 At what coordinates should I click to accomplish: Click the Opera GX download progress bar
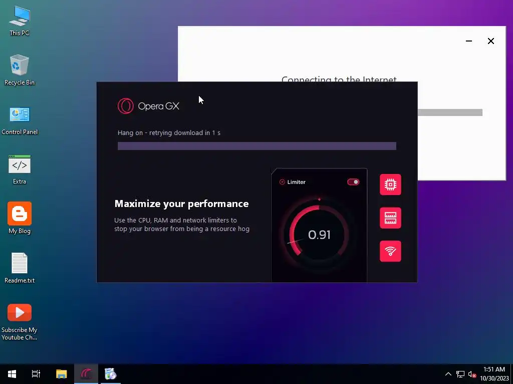[x=257, y=146]
